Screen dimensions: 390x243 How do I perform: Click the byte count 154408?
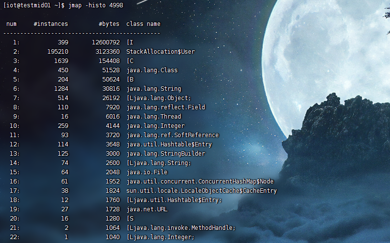tap(110, 61)
